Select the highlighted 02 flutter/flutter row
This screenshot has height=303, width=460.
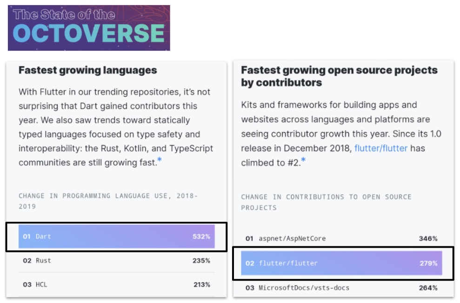coord(341,263)
